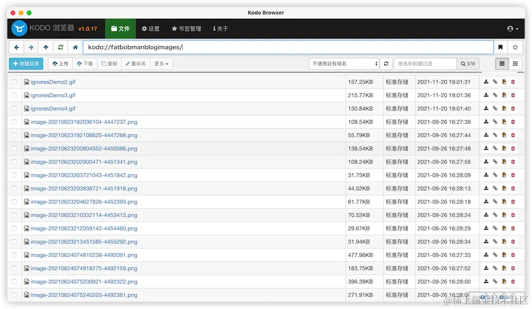532x309 pixels.
Task: Delete ignoresDemo4.gif with trash icon
Action: [x=513, y=108]
